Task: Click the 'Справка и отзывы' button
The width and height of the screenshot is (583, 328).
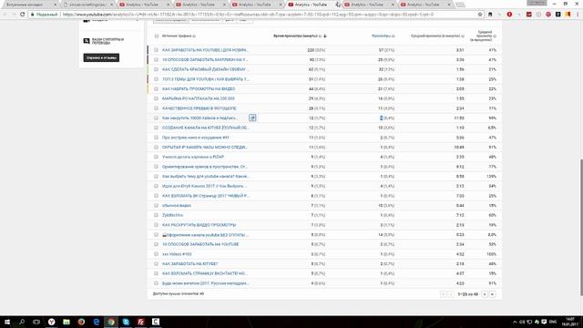Action: click(x=101, y=57)
